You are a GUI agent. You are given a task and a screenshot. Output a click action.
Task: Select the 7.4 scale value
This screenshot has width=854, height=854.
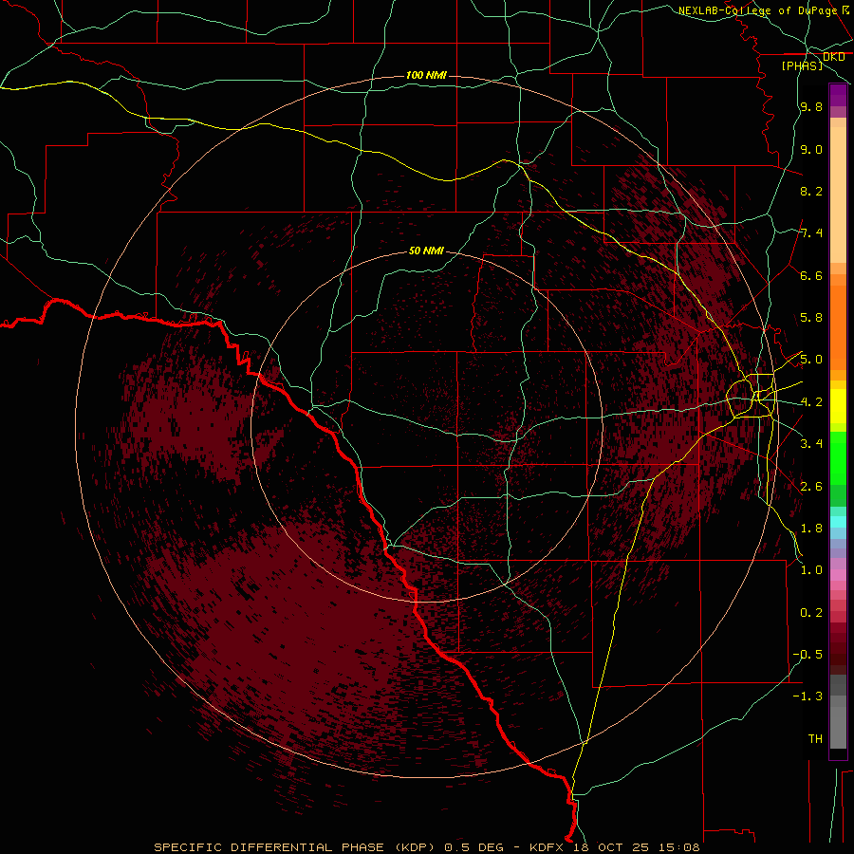click(x=811, y=233)
